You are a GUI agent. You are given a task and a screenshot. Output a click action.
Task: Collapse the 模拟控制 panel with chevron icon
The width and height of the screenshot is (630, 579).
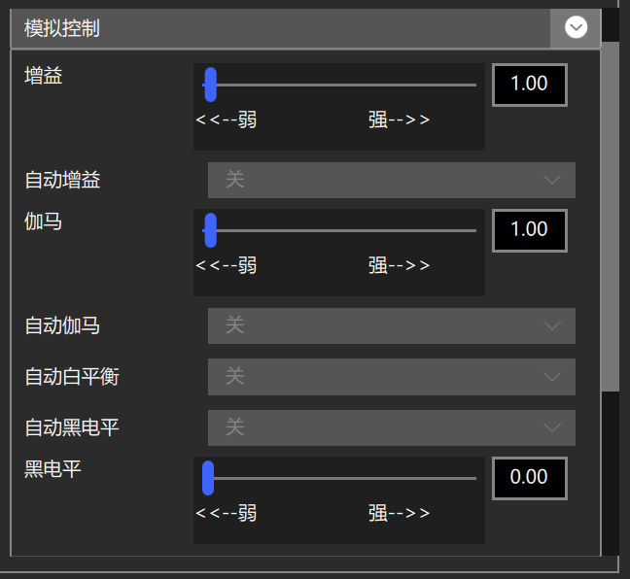point(576,28)
